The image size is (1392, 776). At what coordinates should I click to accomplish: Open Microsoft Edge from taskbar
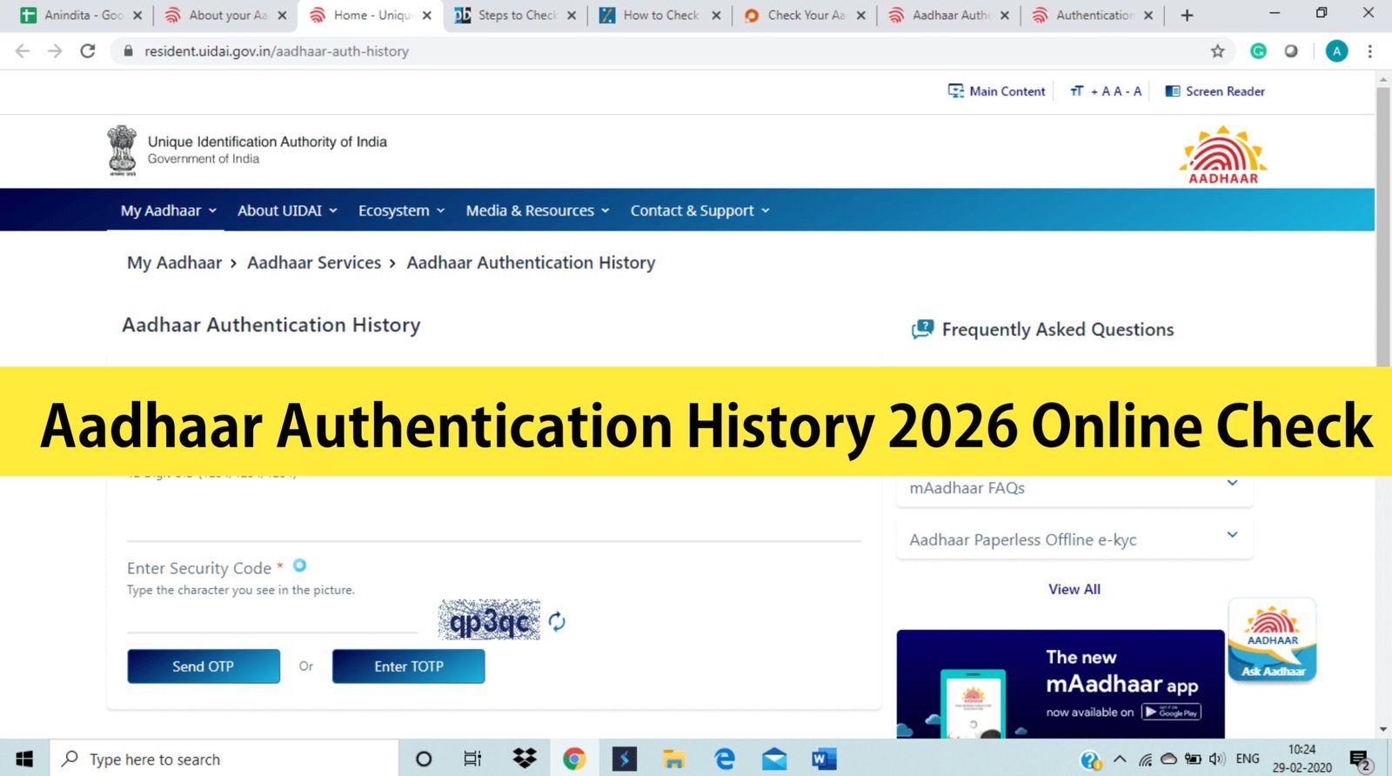tap(724, 759)
